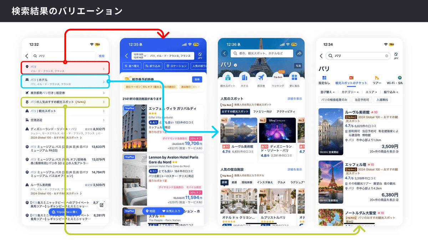Select 絶景 lodging chip

click(234, 182)
